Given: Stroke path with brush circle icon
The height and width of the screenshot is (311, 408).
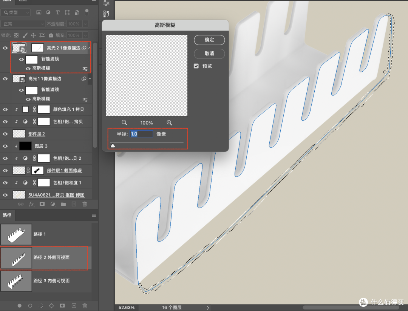Looking at the screenshot, I should pos(30,306).
